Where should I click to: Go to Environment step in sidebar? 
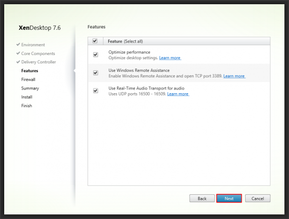point(33,45)
